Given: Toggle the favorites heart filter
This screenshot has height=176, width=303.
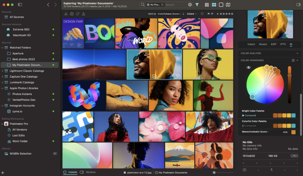Looking at the screenshot, I should 202,14.
